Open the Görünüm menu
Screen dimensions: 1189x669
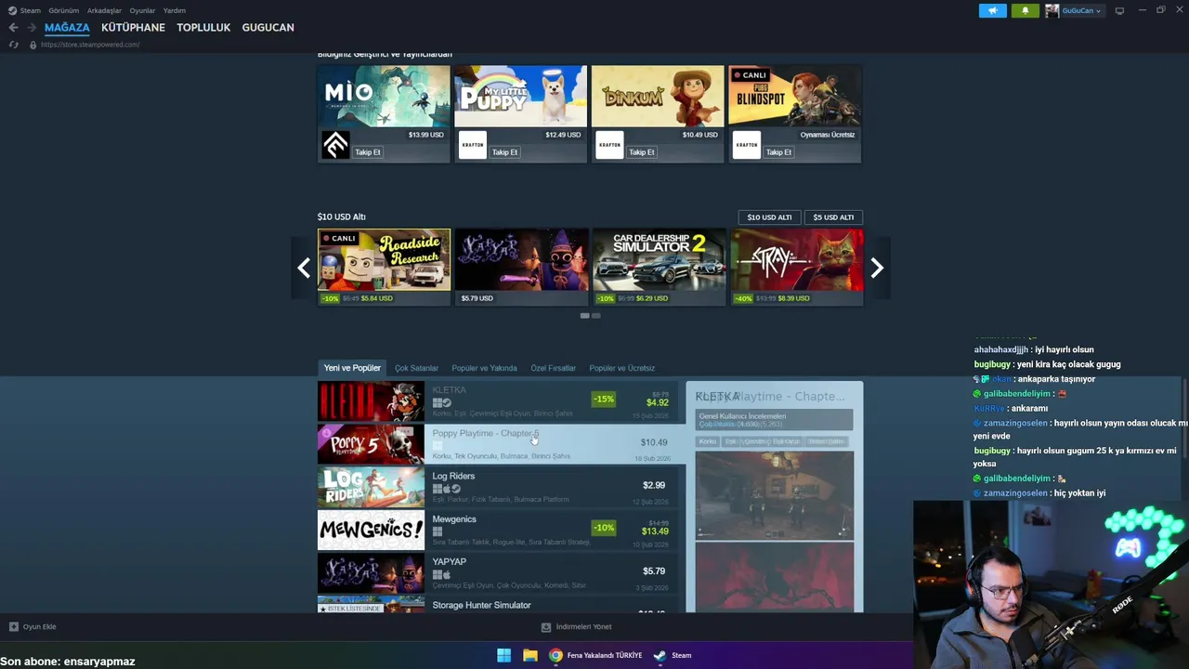pos(64,10)
